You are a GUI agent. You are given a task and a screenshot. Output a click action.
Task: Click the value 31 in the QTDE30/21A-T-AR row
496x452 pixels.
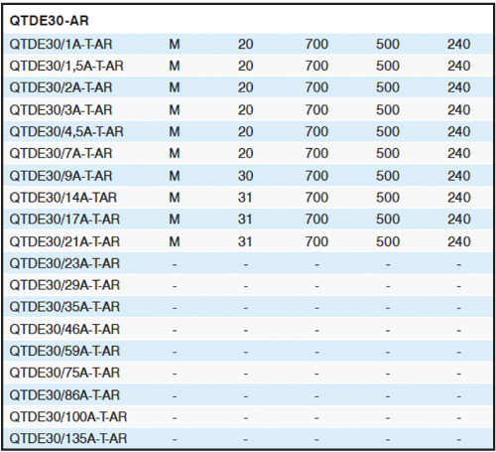coord(245,241)
